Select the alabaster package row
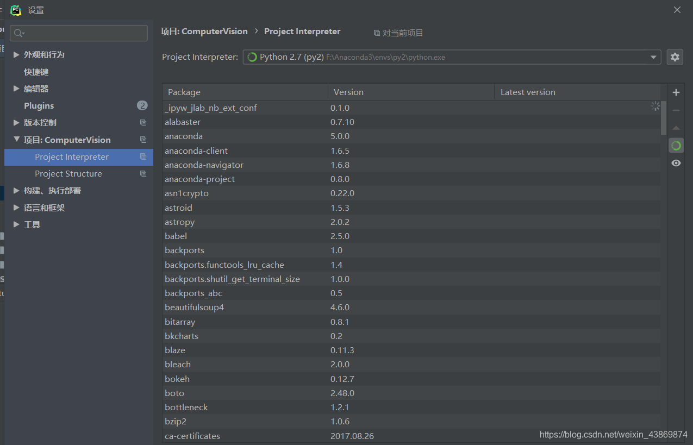This screenshot has width=693, height=445. (411, 122)
